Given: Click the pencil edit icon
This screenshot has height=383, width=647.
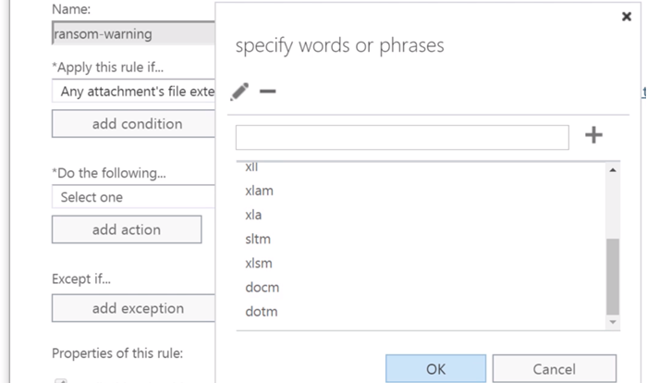Looking at the screenshot, I should pos(240,91).
